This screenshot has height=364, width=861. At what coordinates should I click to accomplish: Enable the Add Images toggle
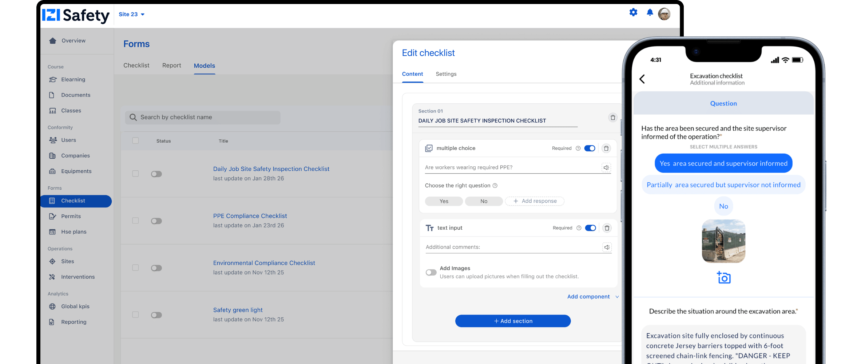pyautogui.click(x=431, y=272)
